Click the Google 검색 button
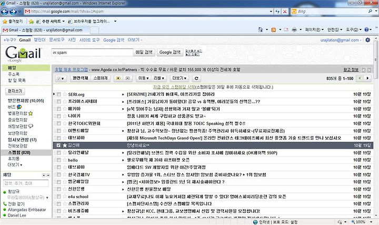 click(x=169, y=52)
